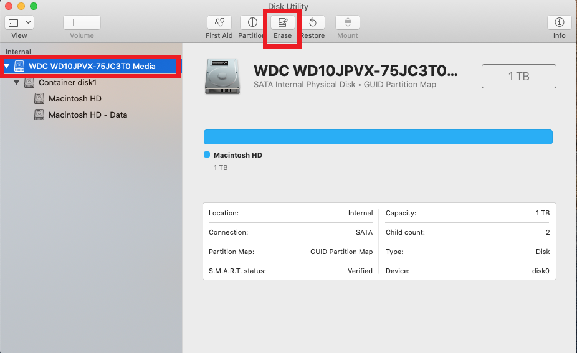The height and width of the screenshot is (353, 577).
Task: Click the Location: Internal value
Action: point(360,214)
